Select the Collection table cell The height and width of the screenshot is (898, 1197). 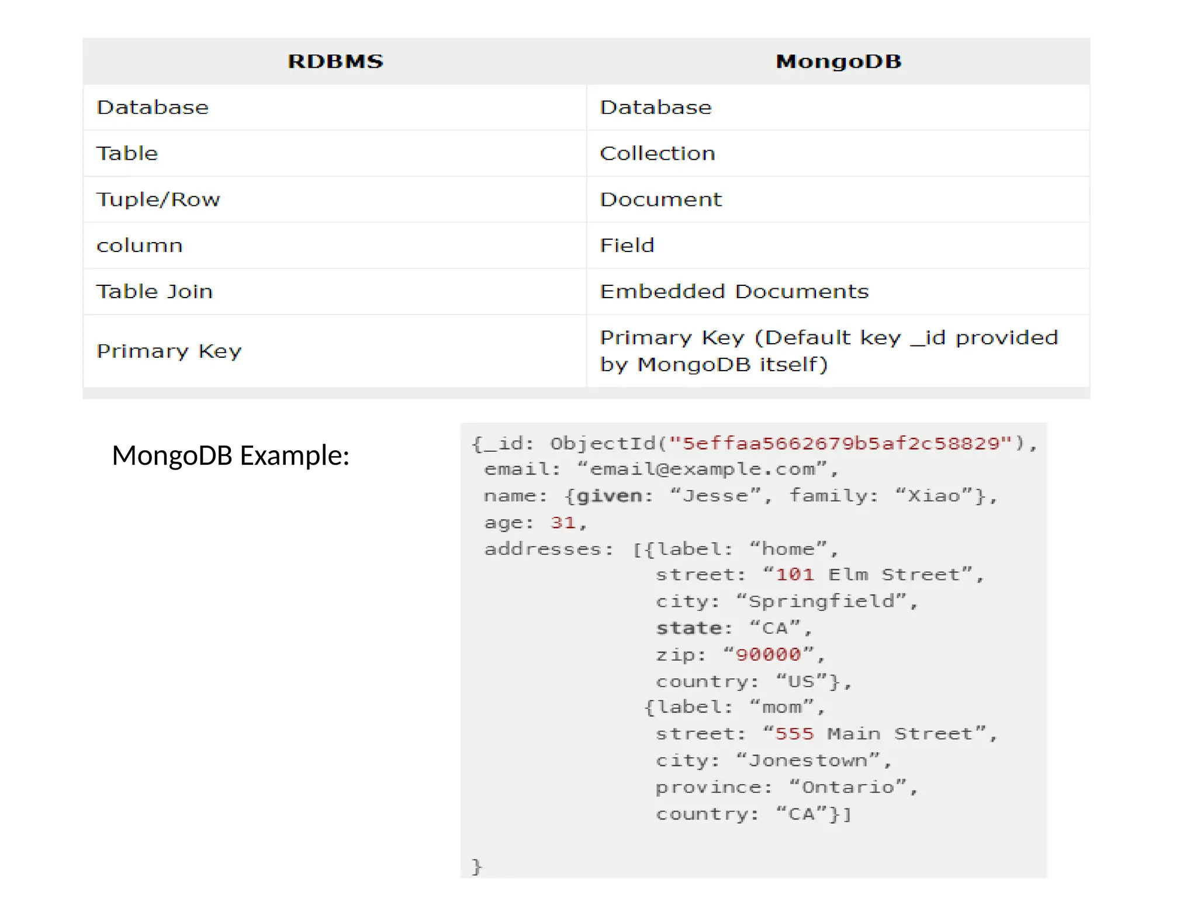pos(657,154)
